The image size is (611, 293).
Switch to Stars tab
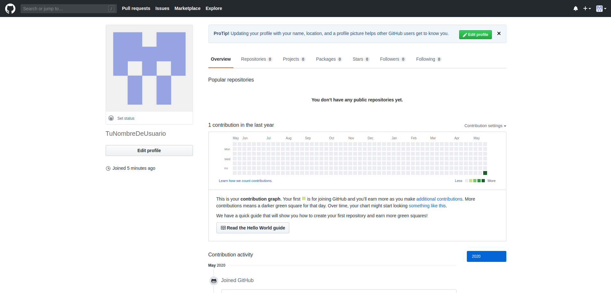click(x=361, y=59)
